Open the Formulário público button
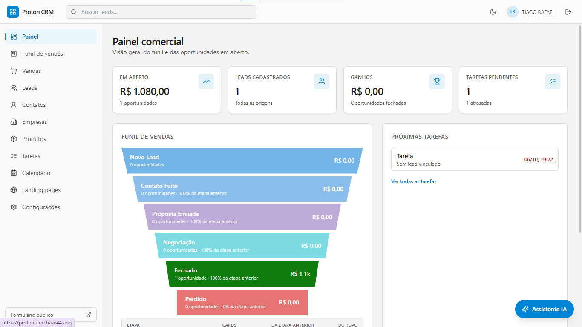Screen dimensions: 582x327 tap(51, 315)
